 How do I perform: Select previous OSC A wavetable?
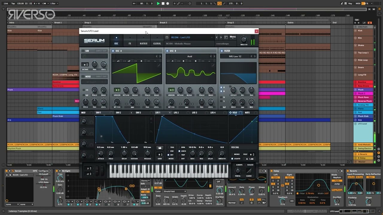point(156,56)
